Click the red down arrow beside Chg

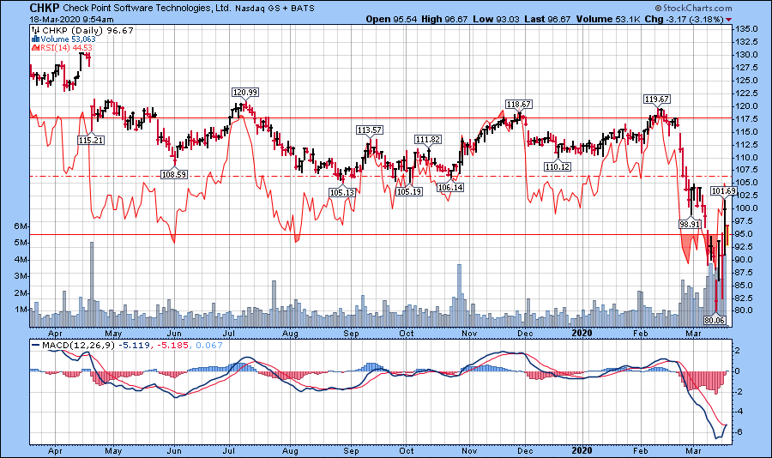tap(729, 18)
